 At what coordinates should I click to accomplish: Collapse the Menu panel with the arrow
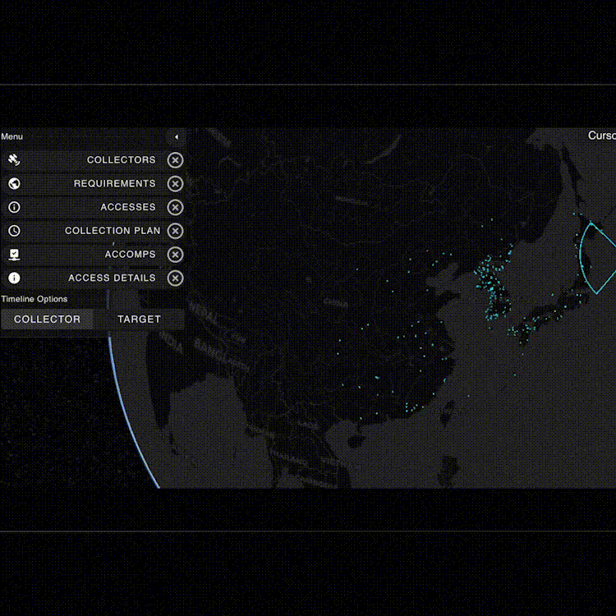click(176, 136)
